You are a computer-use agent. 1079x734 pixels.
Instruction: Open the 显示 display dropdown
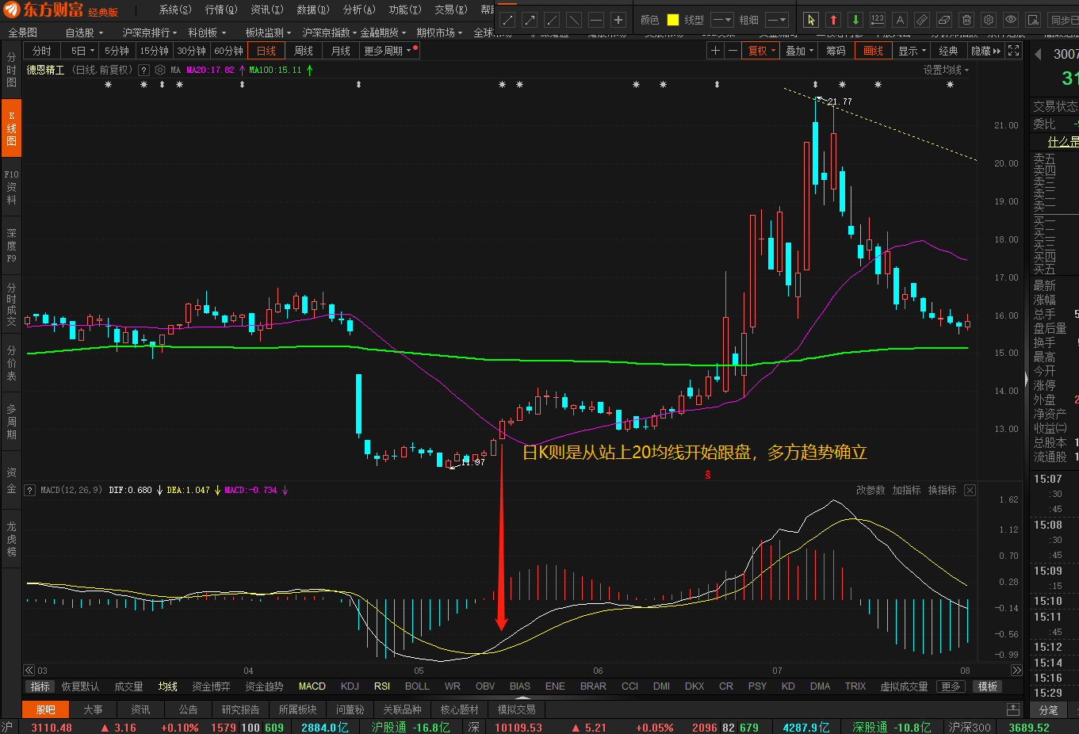913,51
